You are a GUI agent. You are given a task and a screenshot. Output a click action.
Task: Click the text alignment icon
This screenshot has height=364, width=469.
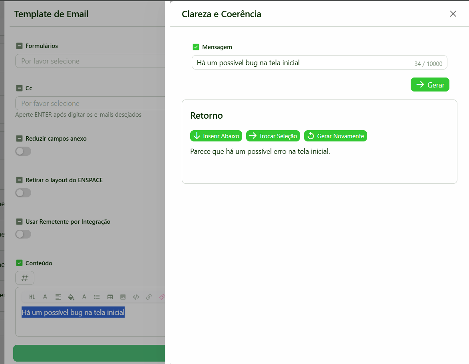[58, 297]
